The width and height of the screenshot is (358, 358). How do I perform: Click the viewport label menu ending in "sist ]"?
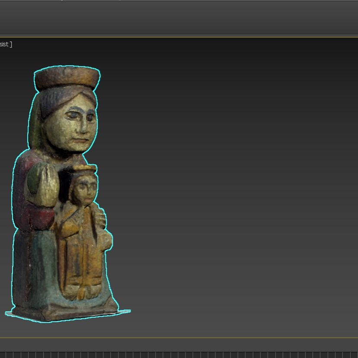point(6,45)
